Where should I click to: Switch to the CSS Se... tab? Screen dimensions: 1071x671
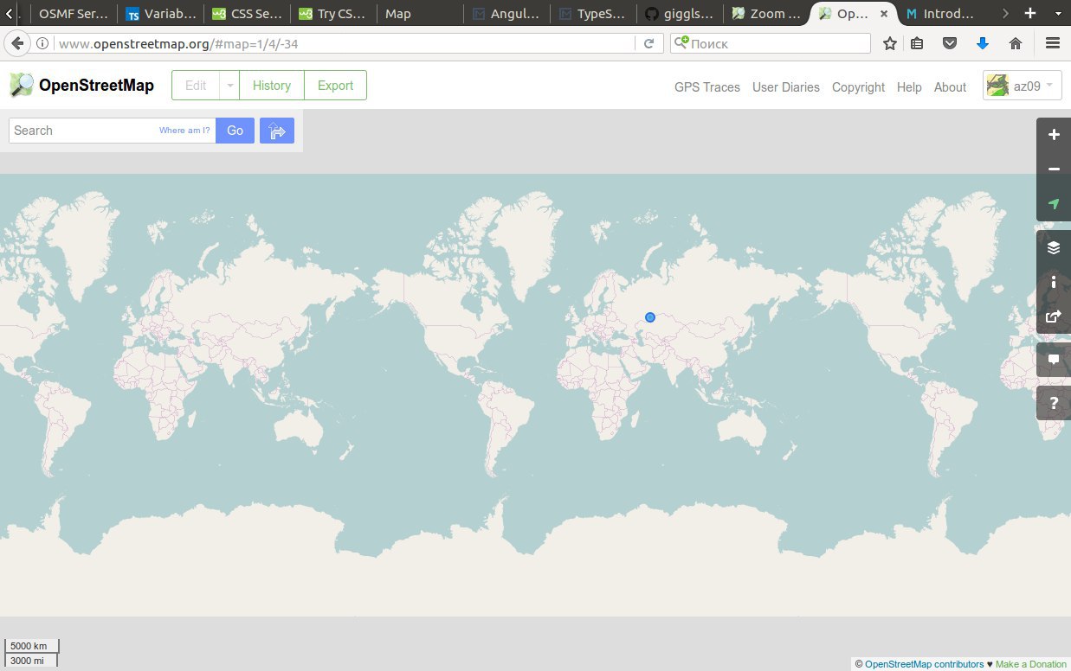coord(247,14)
